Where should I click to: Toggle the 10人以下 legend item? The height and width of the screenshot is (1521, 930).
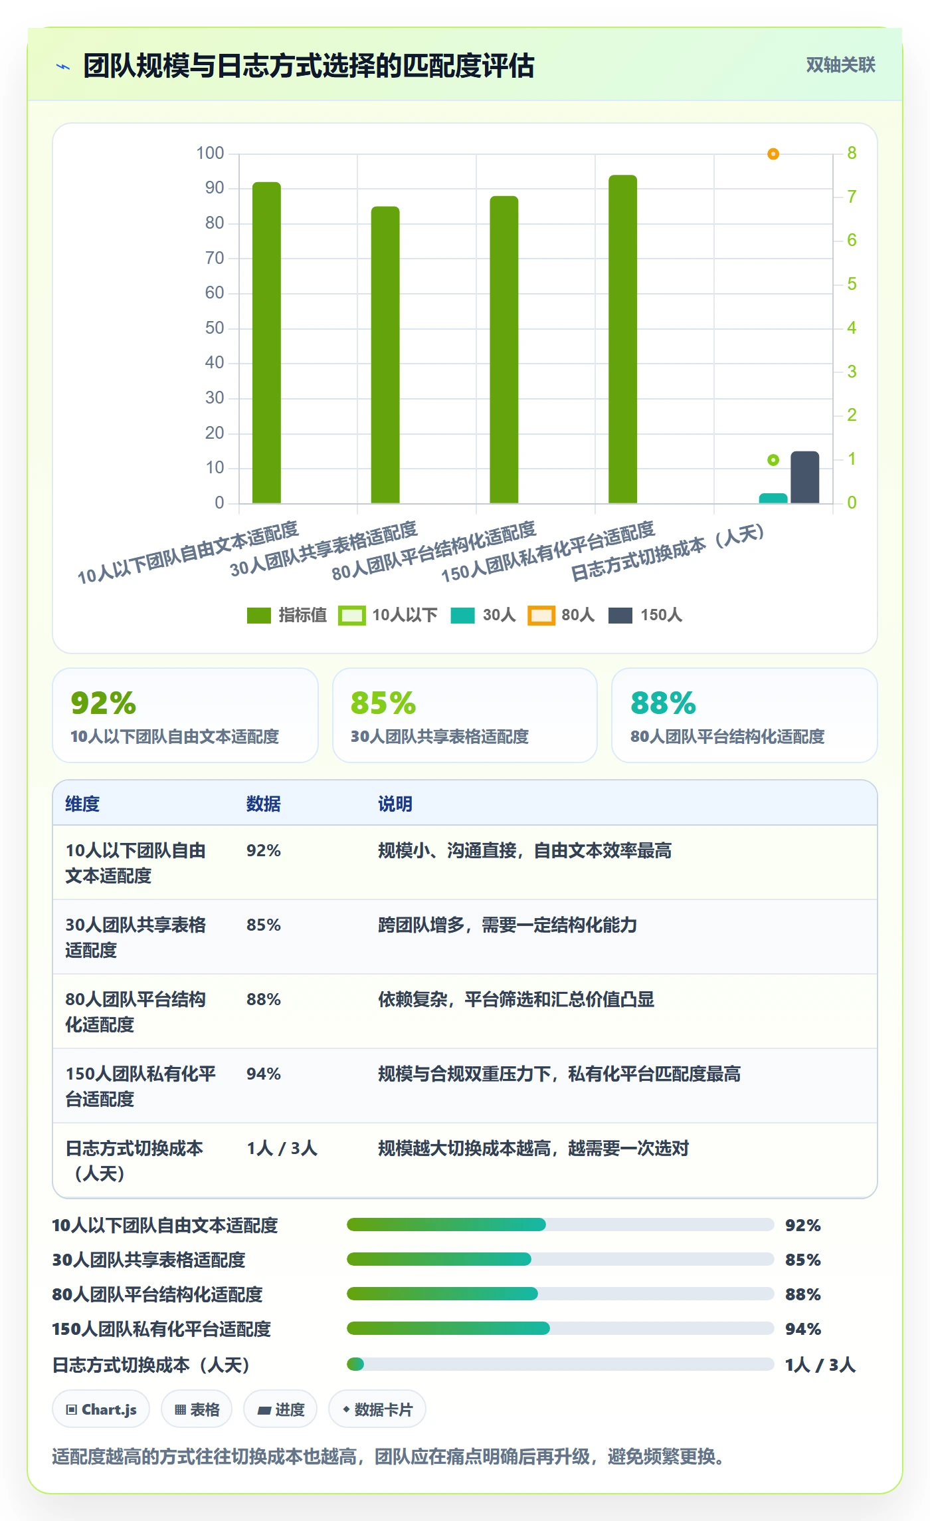[x=387, y=616]
